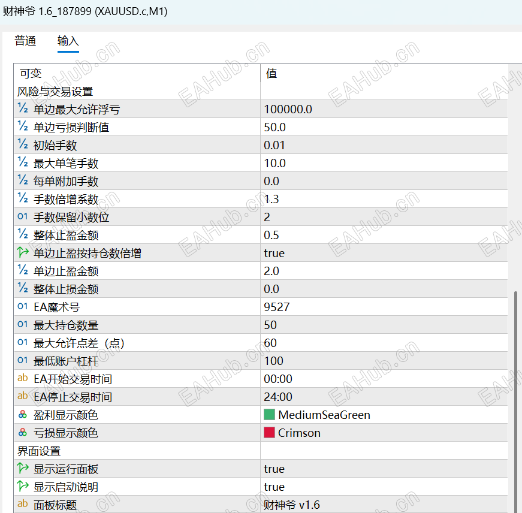This screenshot has height=513, width=522.
Task: Click the integer-type icon beside EA魔术号
Action: point(23,306)
